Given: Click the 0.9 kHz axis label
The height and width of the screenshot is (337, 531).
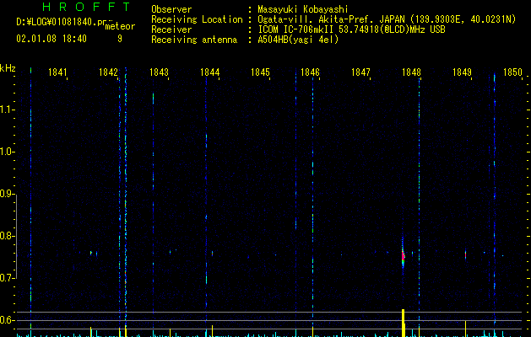Looking at the screenshot, I should coord(8,194).
